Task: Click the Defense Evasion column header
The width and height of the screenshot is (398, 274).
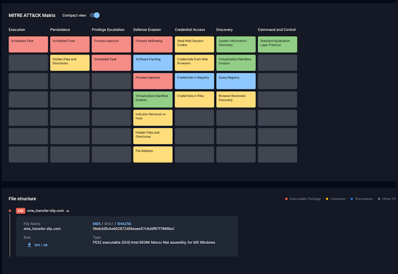Action: point(147,30)
